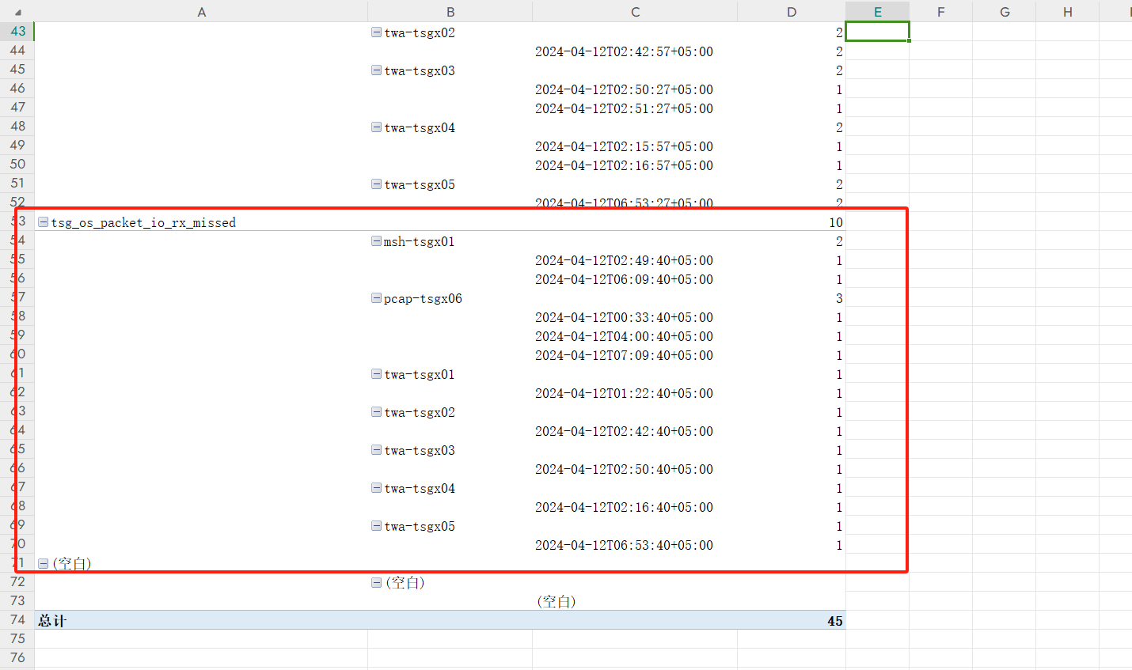Click the 2024-04-12T07:09:40+05:00 timestamp cell
Image resolution: width=1132 pixels, height=670 pixels.
click(624, 355)
